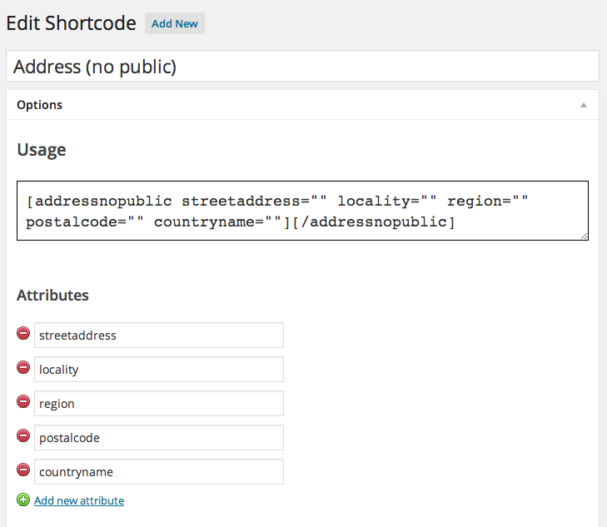Viewport: 607px width, 527px height.
Task: Delete the countryname attribute
Action: point(23,470)
